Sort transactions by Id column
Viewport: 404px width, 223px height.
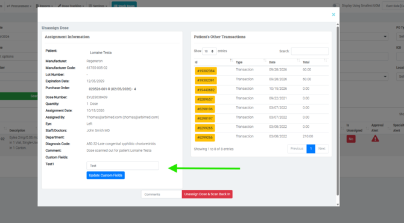[214, 62]
